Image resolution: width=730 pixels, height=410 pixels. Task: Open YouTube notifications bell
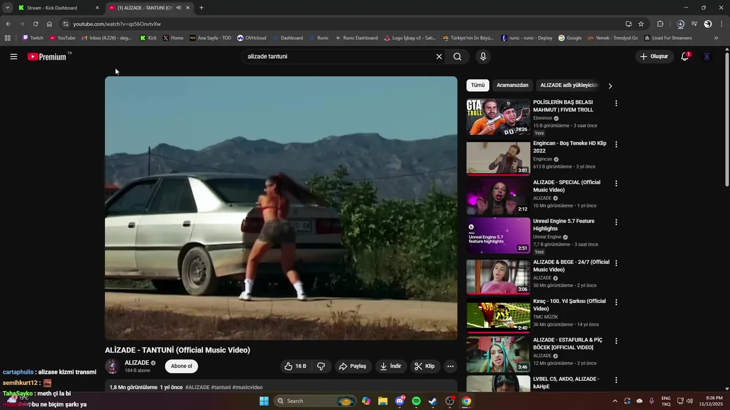(685, 56)
